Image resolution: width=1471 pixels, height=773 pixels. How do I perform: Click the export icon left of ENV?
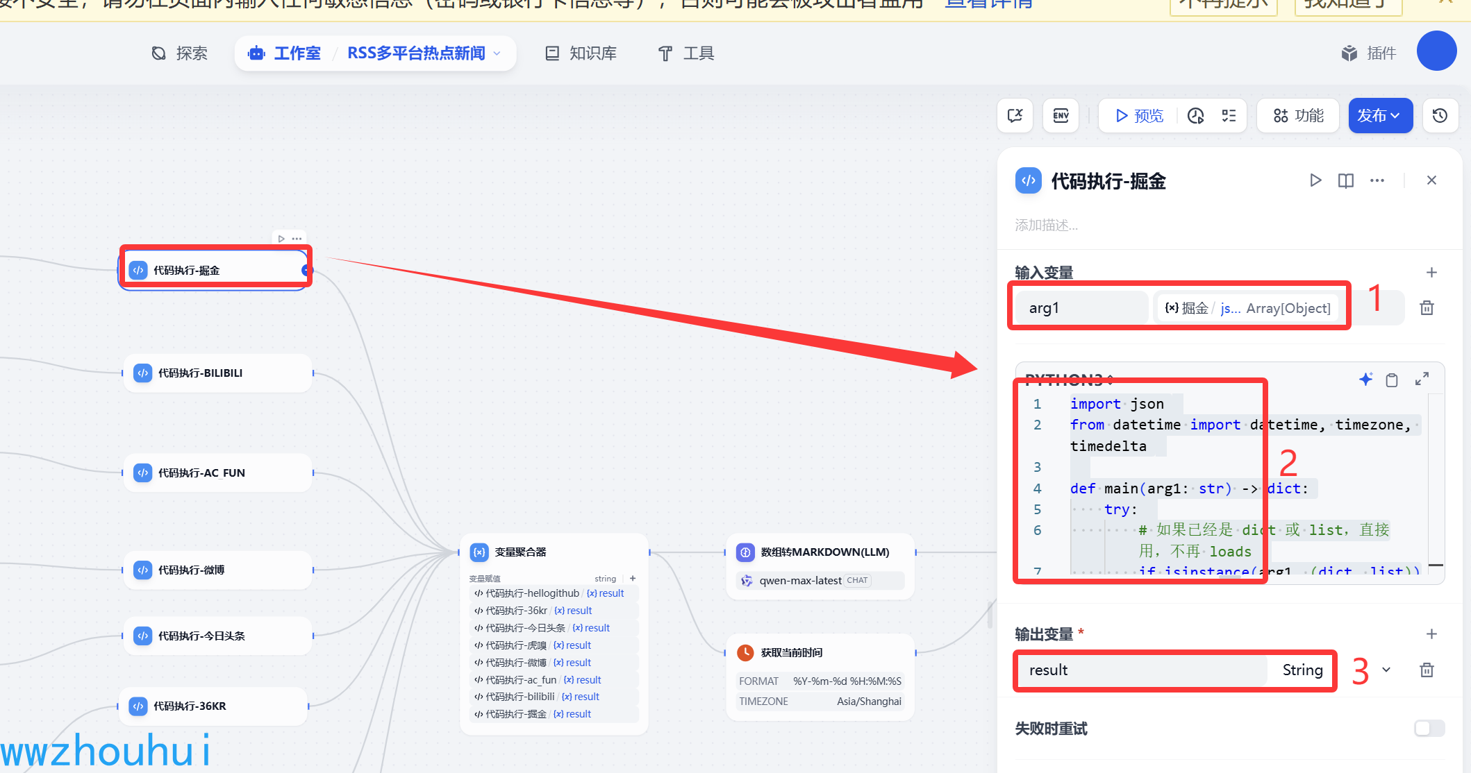point(1015,115)
